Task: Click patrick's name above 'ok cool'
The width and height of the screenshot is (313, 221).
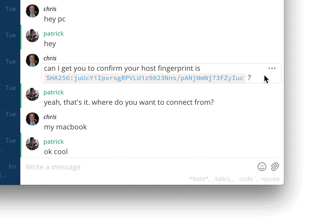Action: tap(54, 141)
